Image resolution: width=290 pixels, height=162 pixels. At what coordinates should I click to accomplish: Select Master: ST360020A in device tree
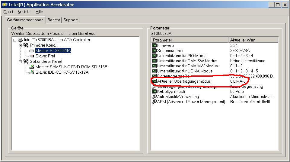point(53,50)
